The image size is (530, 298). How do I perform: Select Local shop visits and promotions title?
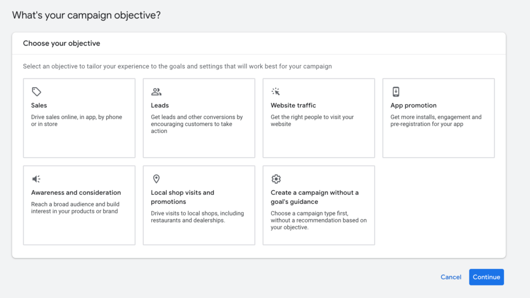(183, 197)
